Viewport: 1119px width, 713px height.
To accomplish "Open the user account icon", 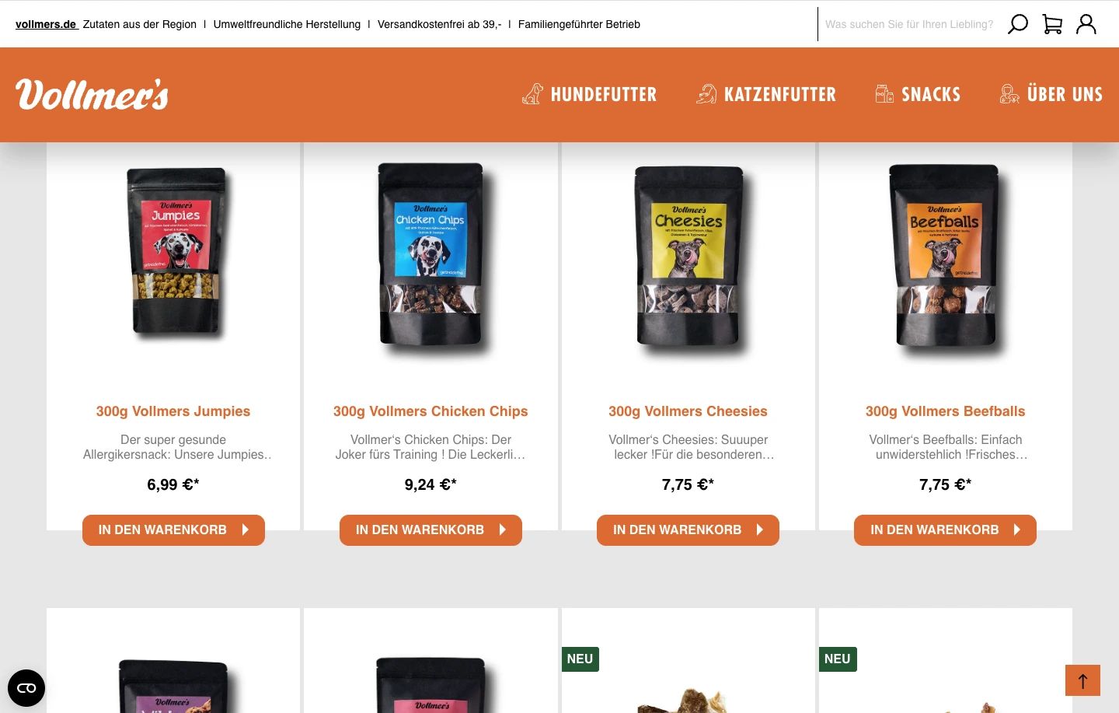I will pos(1086,24).
